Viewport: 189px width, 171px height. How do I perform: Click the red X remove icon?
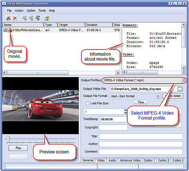(15, 18)
